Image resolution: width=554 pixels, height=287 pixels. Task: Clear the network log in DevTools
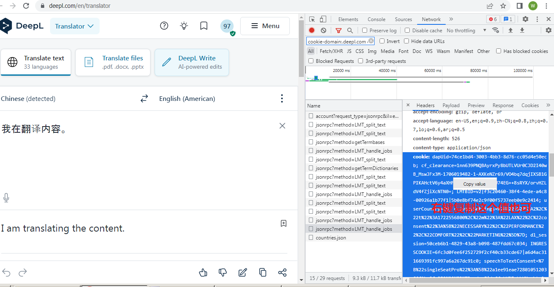(x=323, y=30)
